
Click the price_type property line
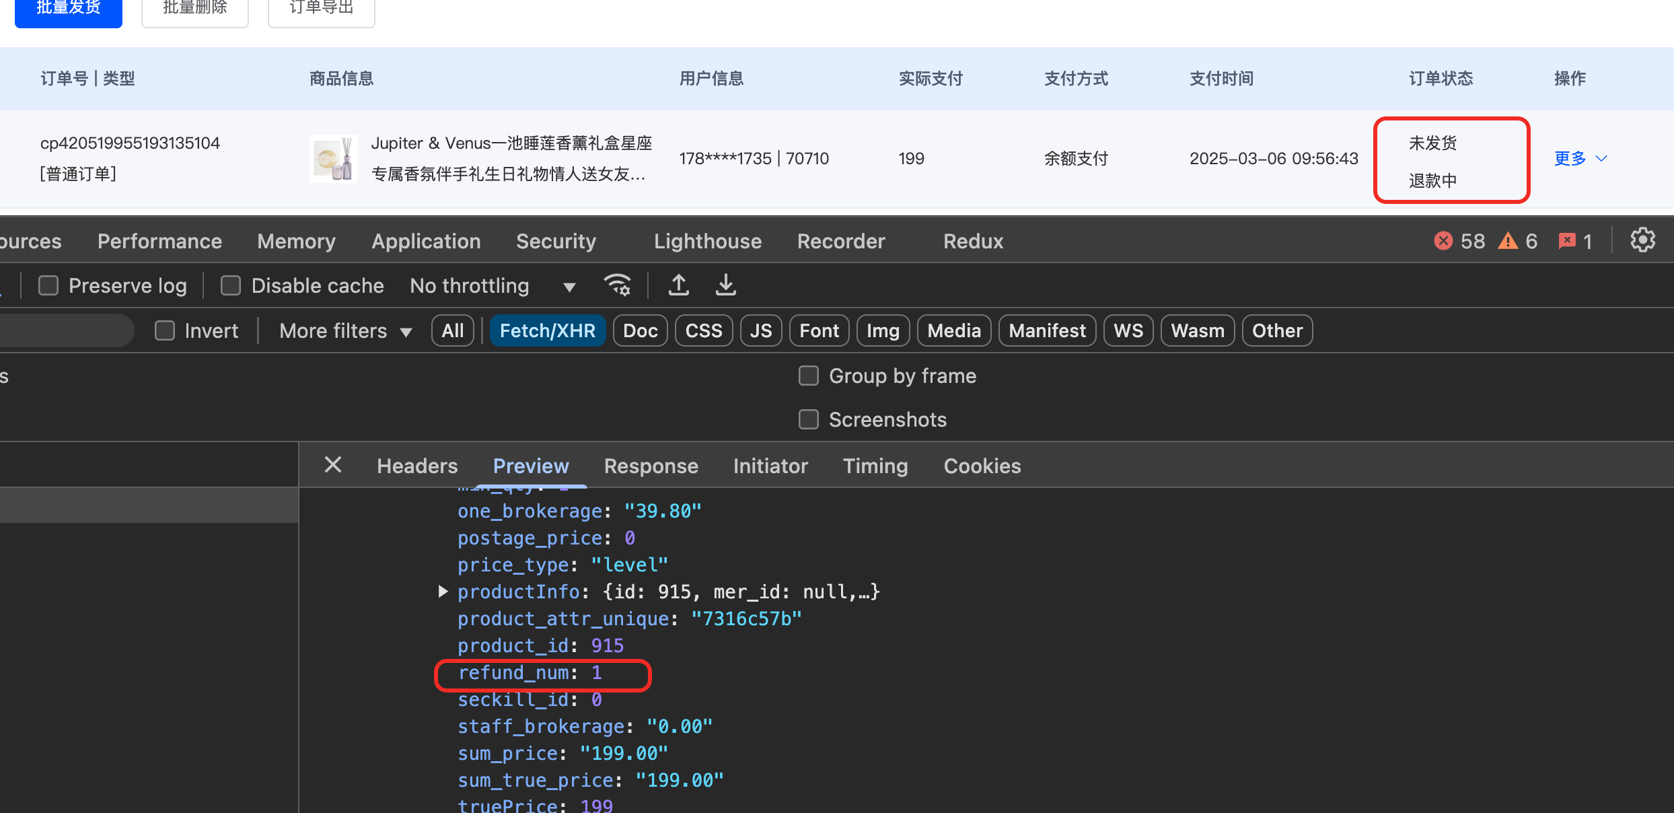point(563,565)
